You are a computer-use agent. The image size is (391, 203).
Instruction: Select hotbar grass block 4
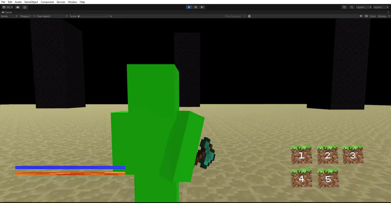click(x=302, y=178)
